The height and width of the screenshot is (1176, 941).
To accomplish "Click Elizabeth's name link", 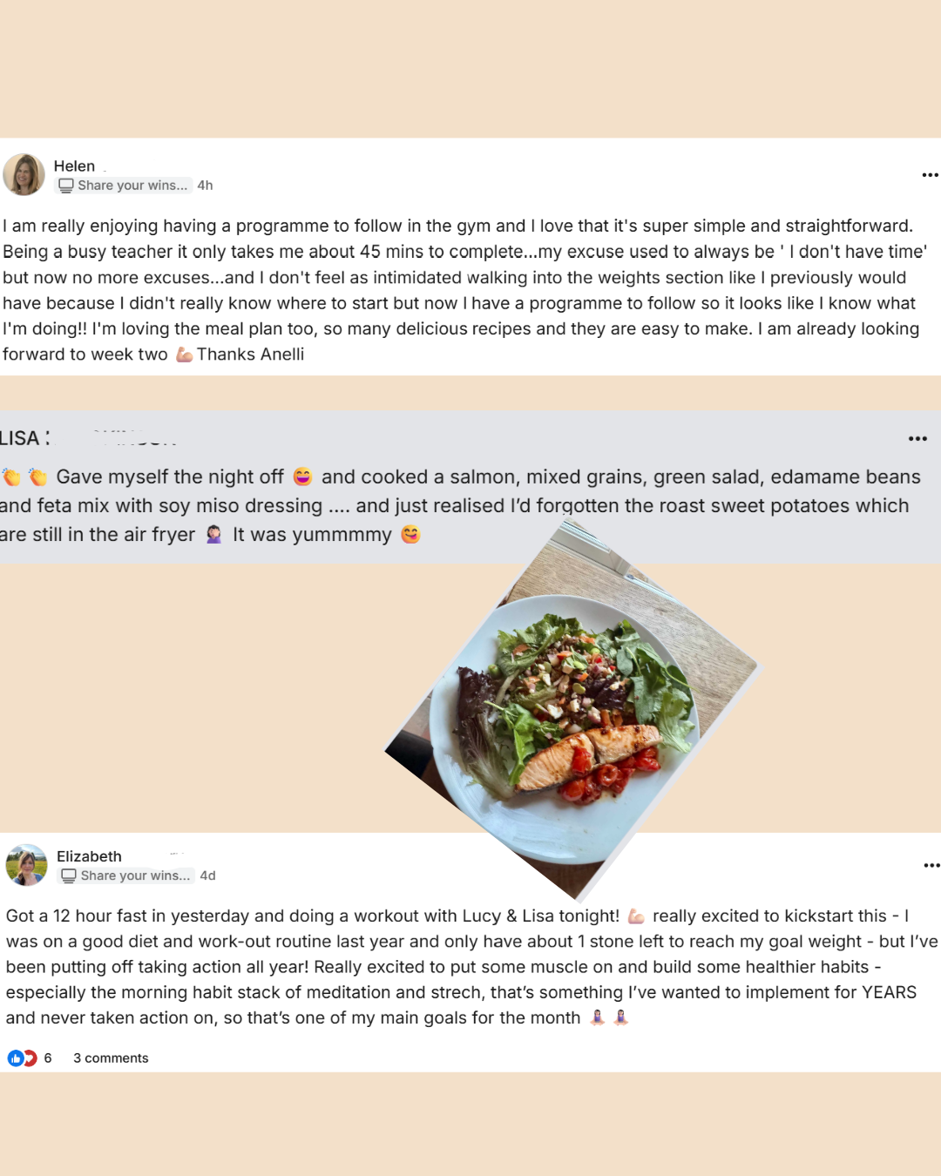I will (x=89, y=856).
